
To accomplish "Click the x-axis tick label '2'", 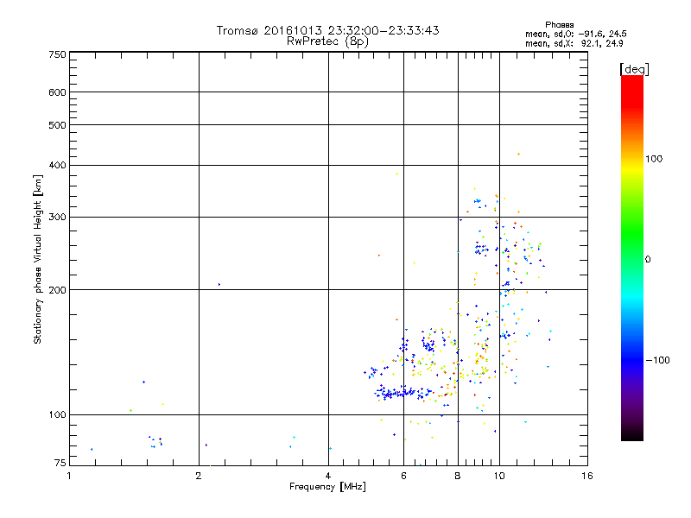I will point(199,476).
